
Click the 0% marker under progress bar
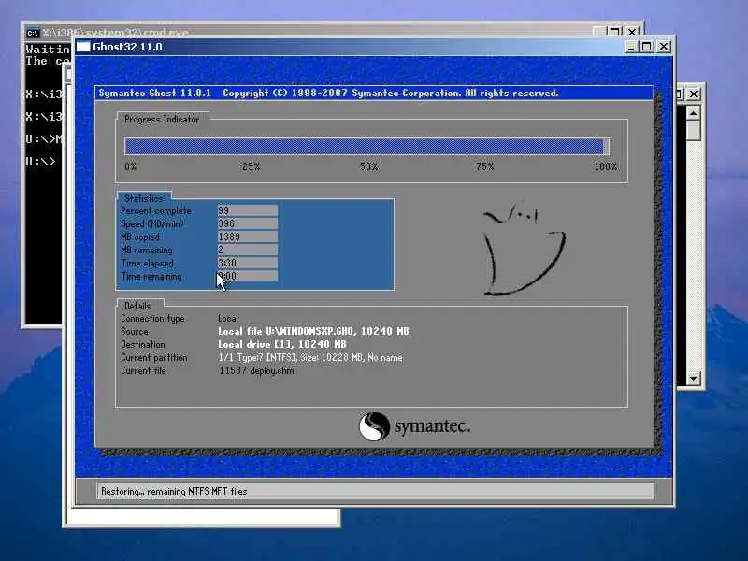tap(130, 166)
